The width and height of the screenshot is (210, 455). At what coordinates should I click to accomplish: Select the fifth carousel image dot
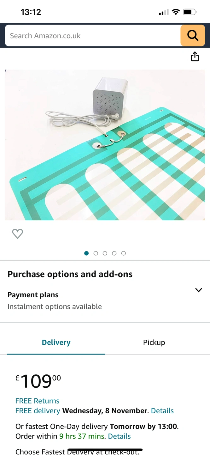(x=124, y=253)
